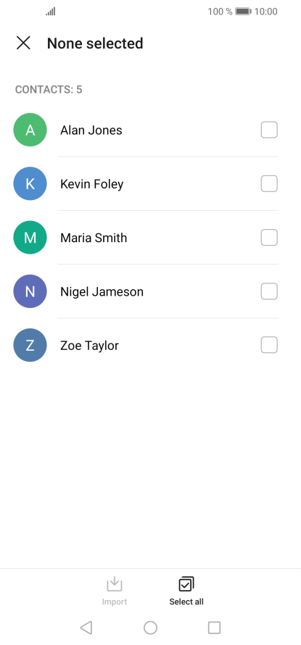Screen dimensions: 301x645
Task: Tap the Import label
Action: (115, 602)
